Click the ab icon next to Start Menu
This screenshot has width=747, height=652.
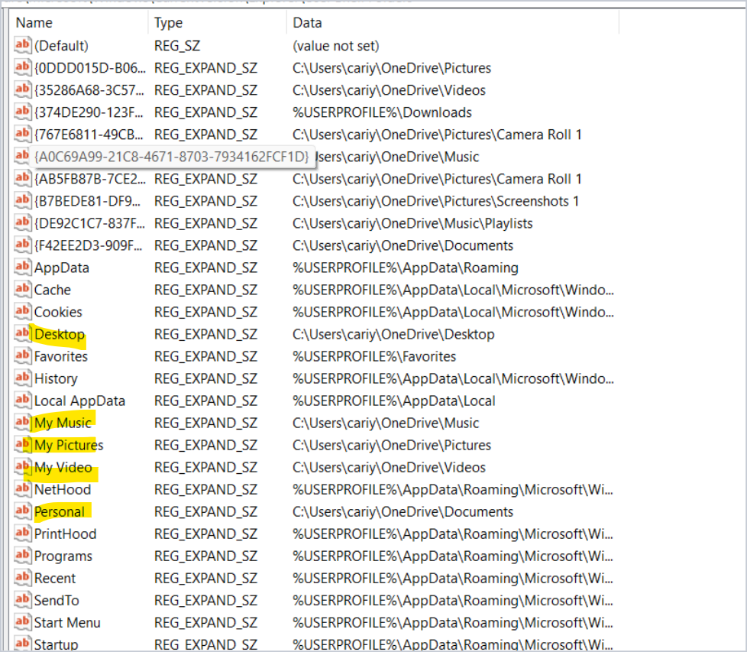pyautogui.click(x=23, y=622)
